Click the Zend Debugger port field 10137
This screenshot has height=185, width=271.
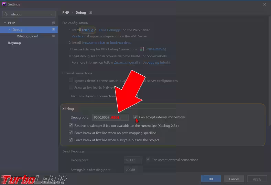click(133, 160)
